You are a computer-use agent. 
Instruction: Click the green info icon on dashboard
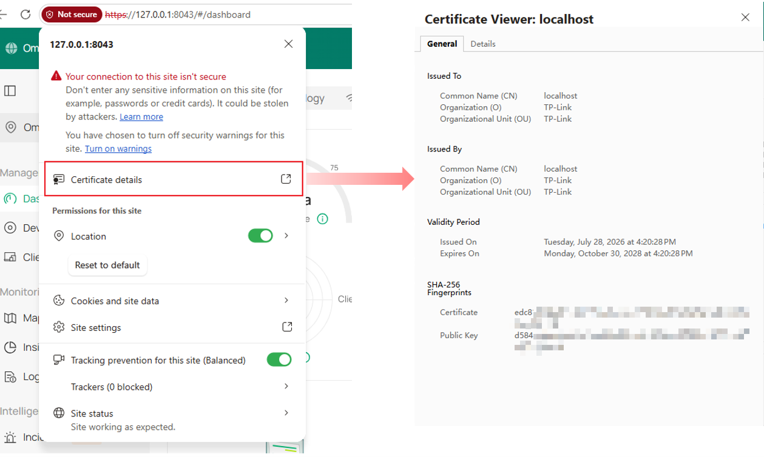[323, 219]
